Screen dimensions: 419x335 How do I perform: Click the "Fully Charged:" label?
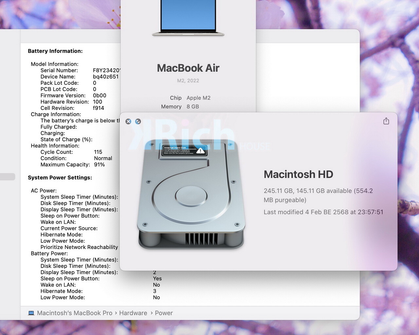pos(59,127)
